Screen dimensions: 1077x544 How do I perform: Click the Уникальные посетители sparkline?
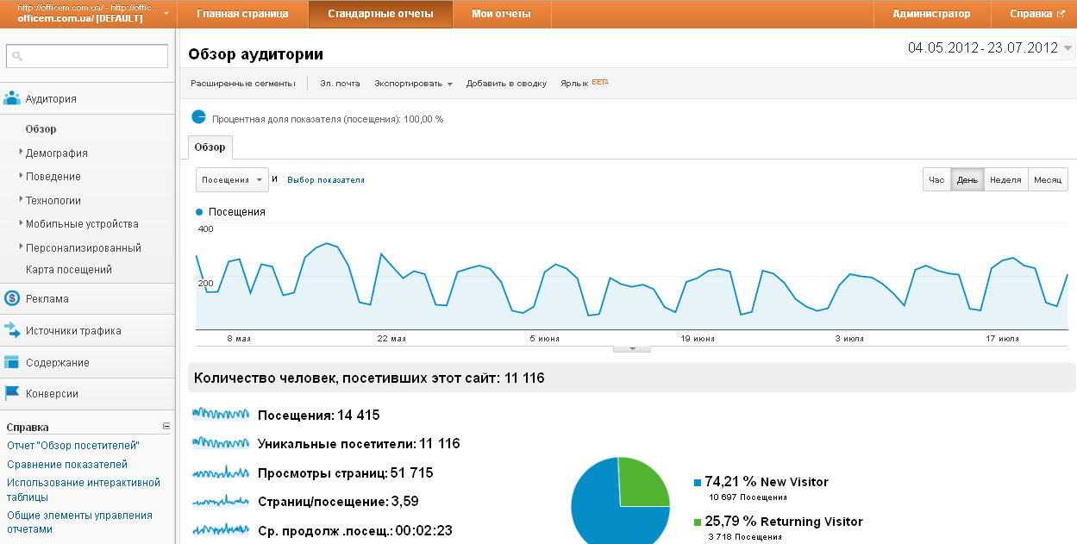pyautogui.click(x=221, y=443)
